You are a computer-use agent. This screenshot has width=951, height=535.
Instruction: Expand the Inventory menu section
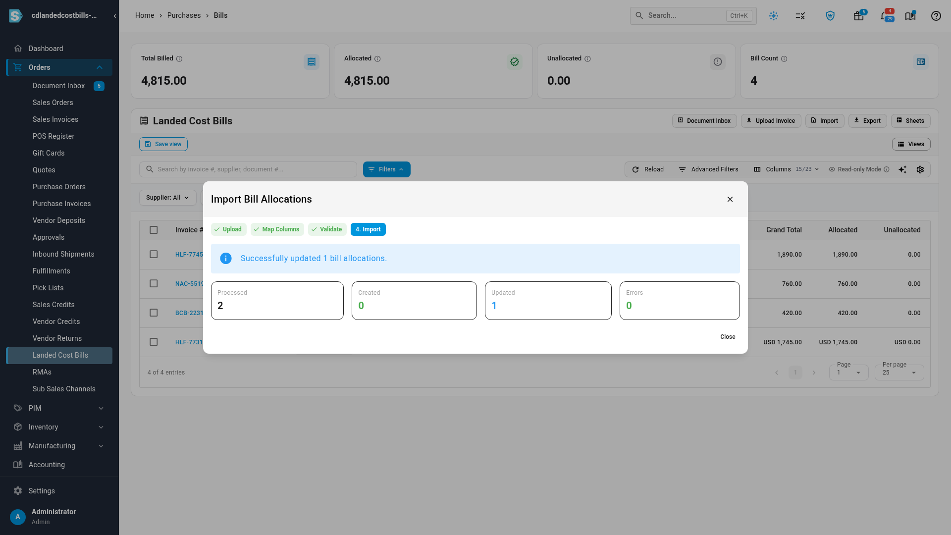coord(59,427)
